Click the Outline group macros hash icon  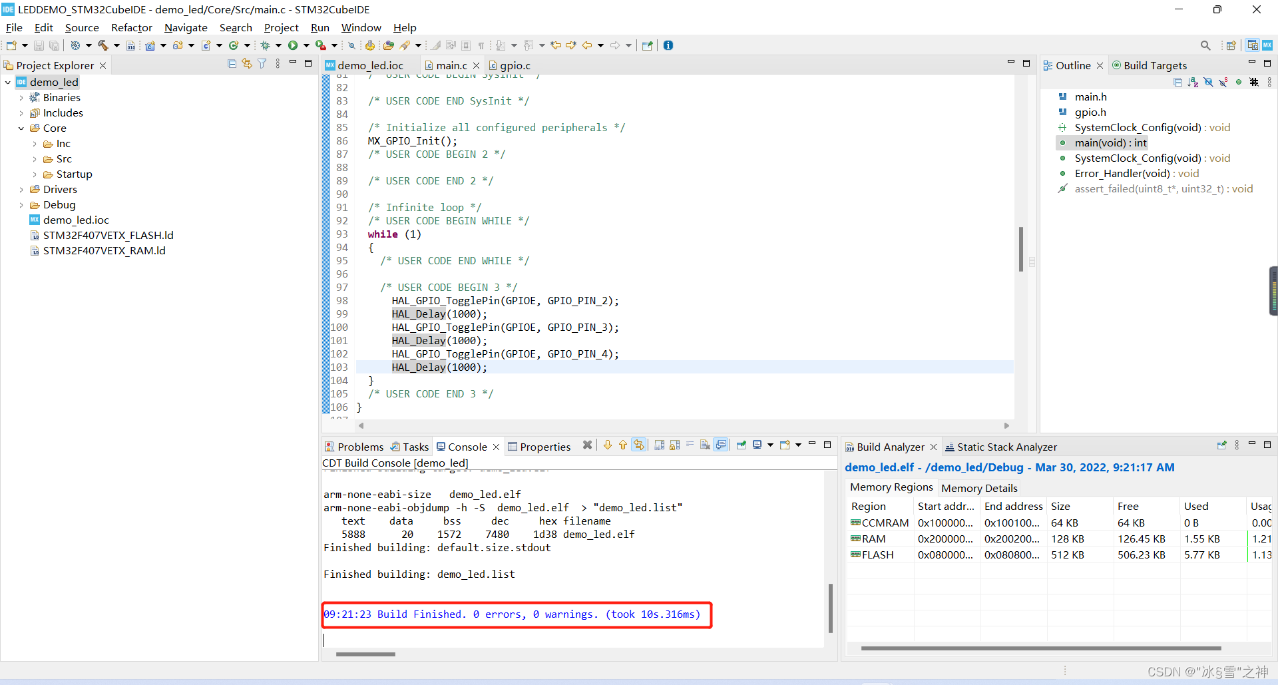1254,82
